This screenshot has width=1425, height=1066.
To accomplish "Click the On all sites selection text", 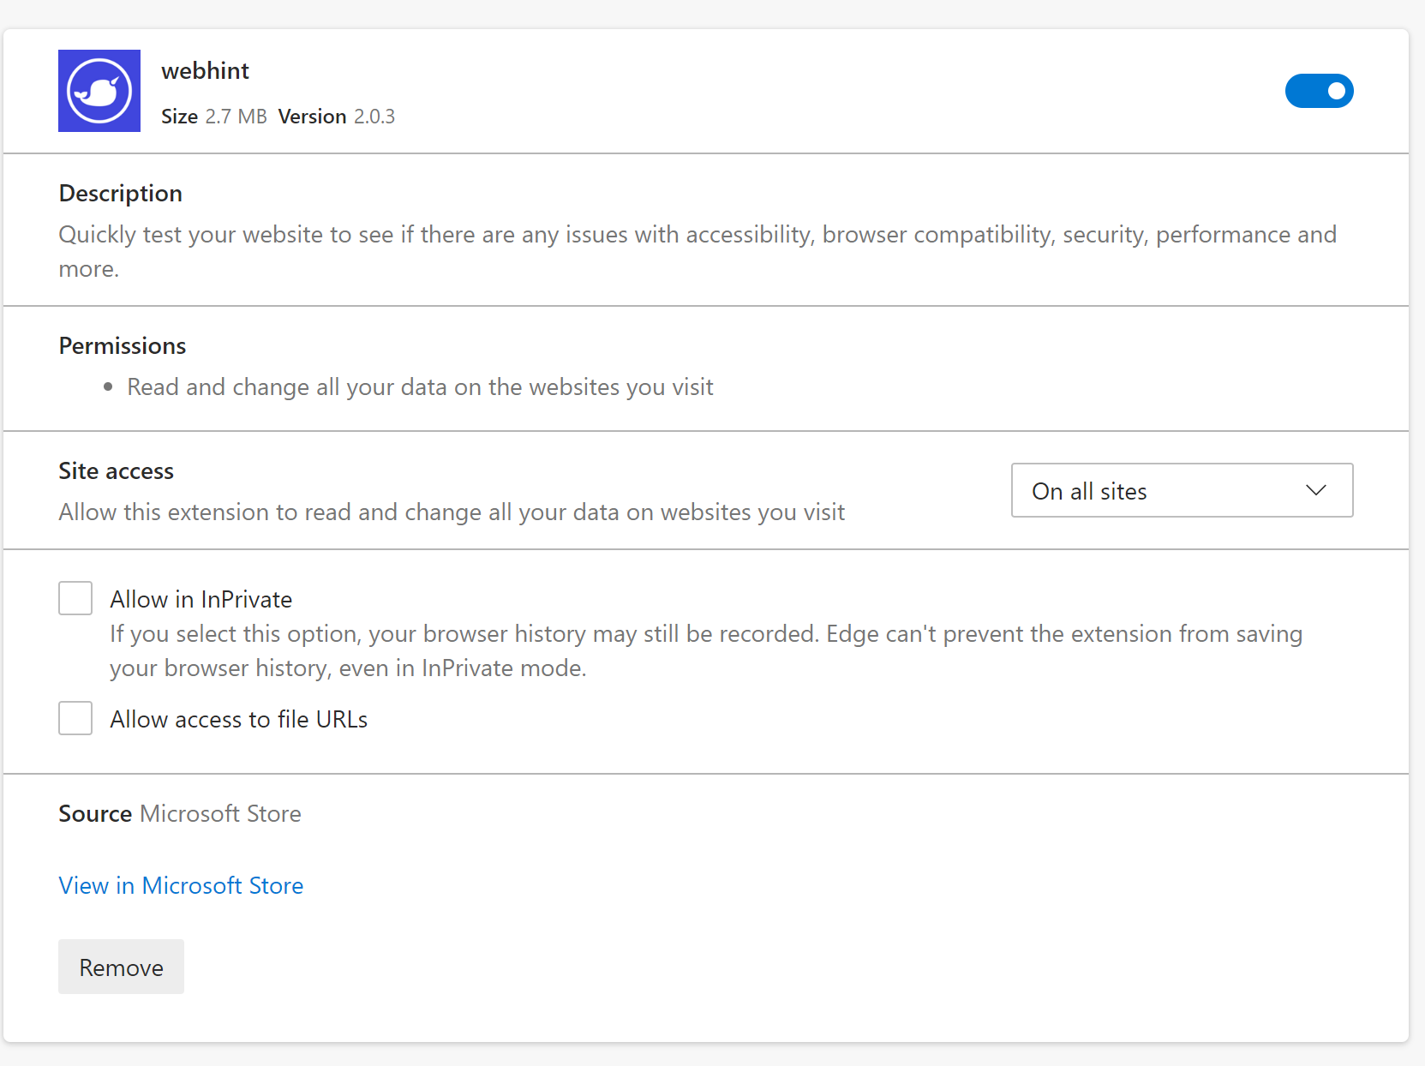I will click(1089, 490).
